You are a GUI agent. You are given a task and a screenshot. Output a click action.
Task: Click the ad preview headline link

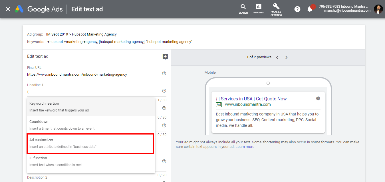251,99
